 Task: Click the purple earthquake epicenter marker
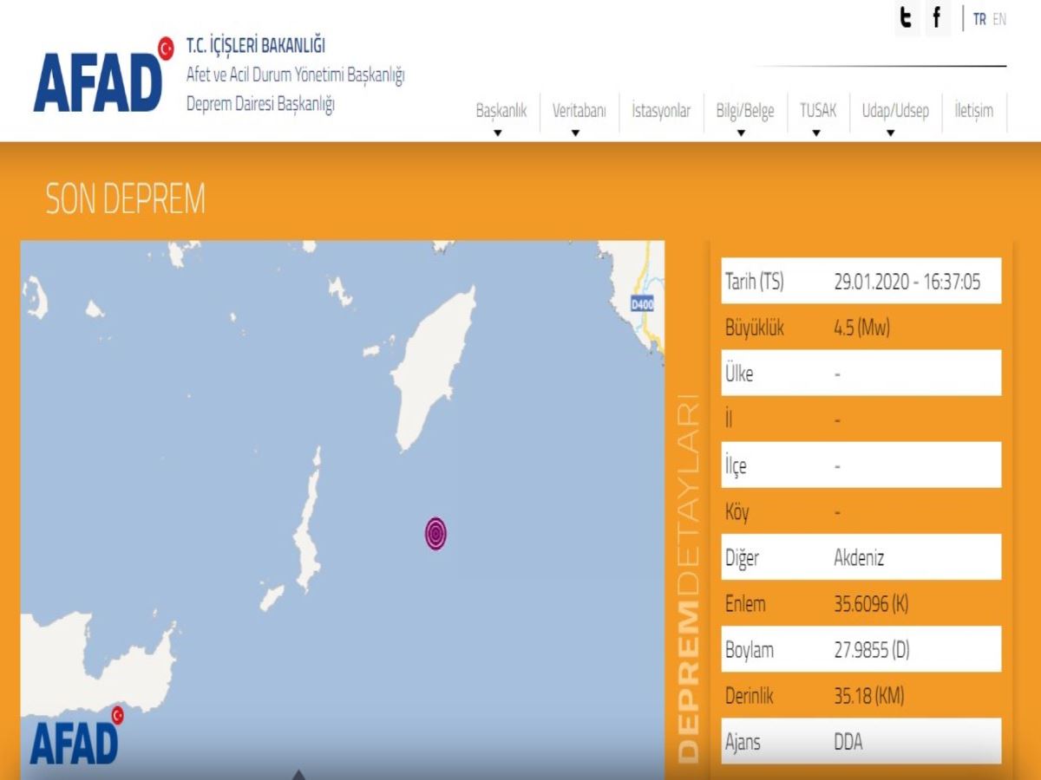coord(435,534)
